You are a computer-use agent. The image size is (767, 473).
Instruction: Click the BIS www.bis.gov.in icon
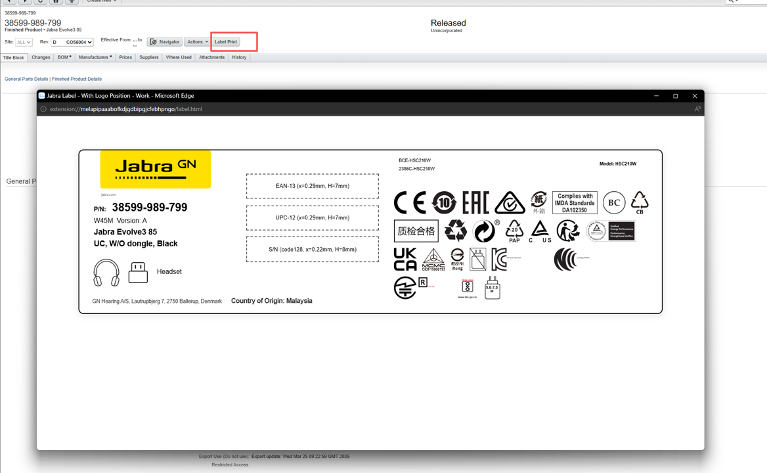(467, 288)
